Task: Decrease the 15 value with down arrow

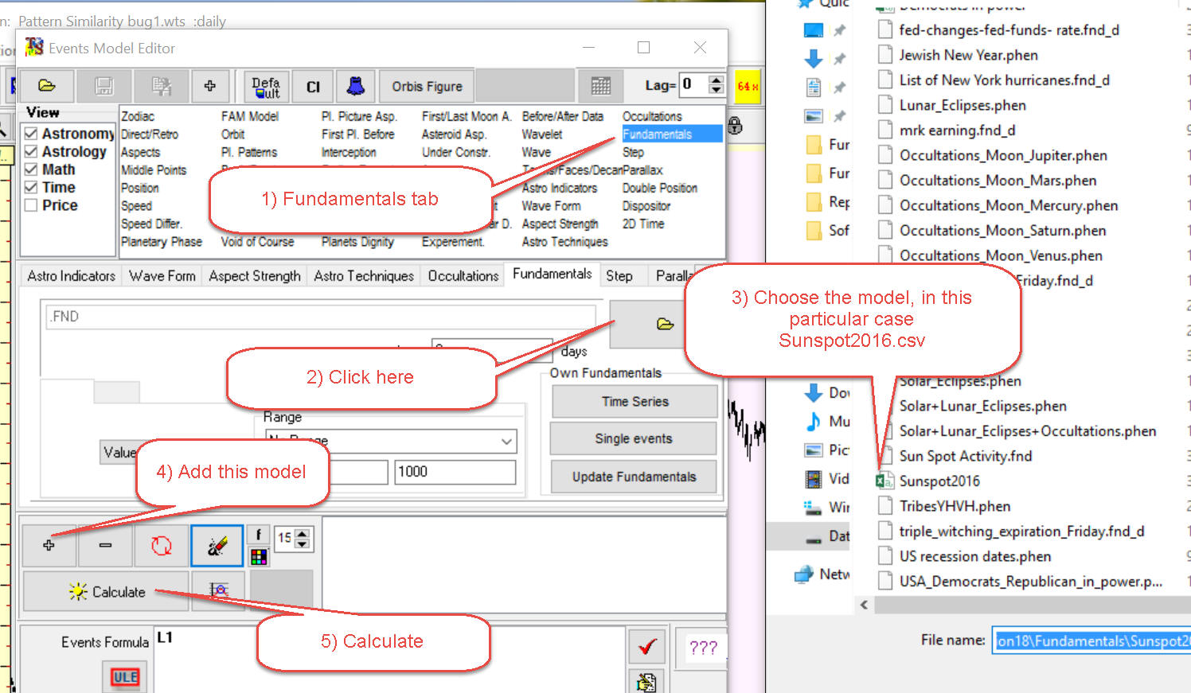Action: click(x=303, y=544)
